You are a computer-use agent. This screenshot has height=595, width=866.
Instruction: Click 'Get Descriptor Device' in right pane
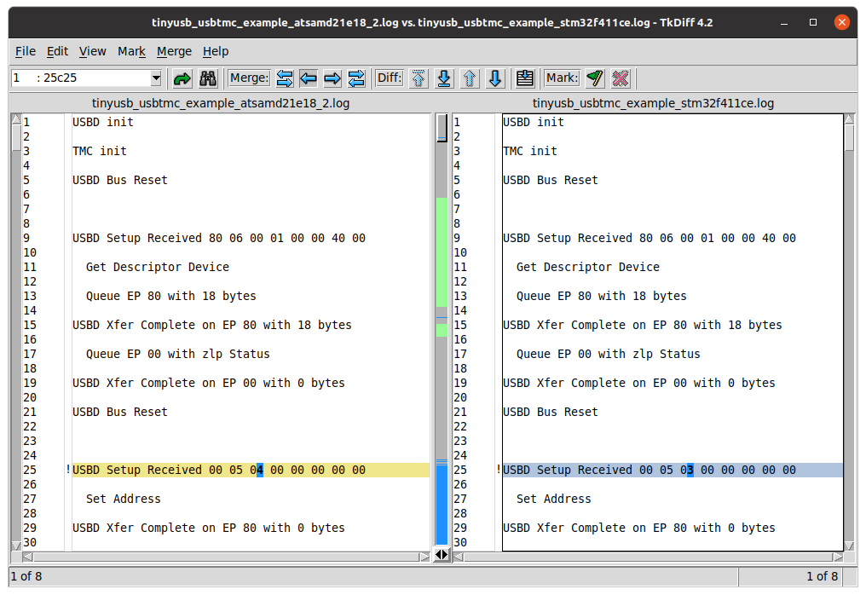click(x=587, y=268)
